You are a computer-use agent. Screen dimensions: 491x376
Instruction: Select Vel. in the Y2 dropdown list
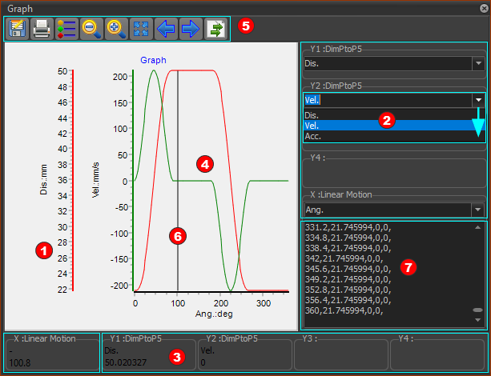click(394, 126)
